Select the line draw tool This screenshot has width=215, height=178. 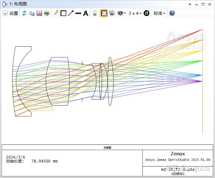pyautogui.click(x=78, y=13)
